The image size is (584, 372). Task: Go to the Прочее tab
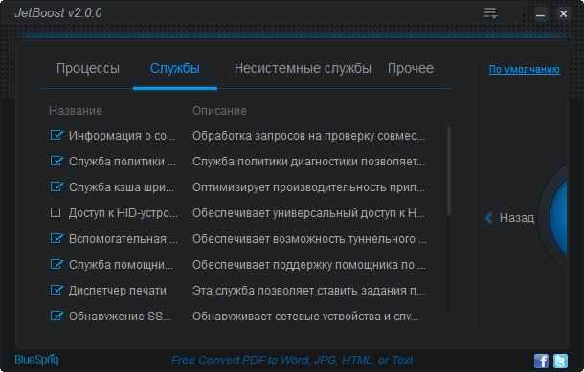411,69
